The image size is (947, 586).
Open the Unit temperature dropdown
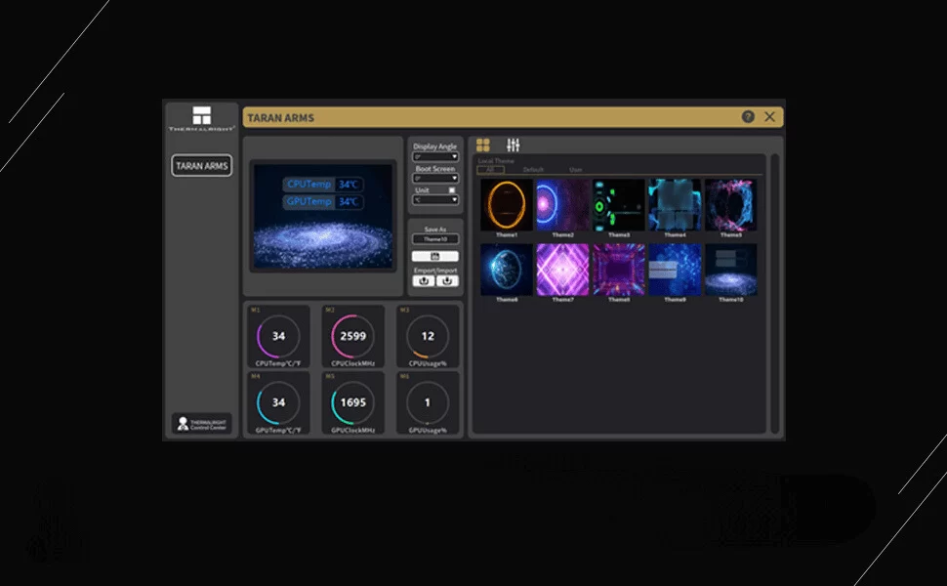[434, 200]
